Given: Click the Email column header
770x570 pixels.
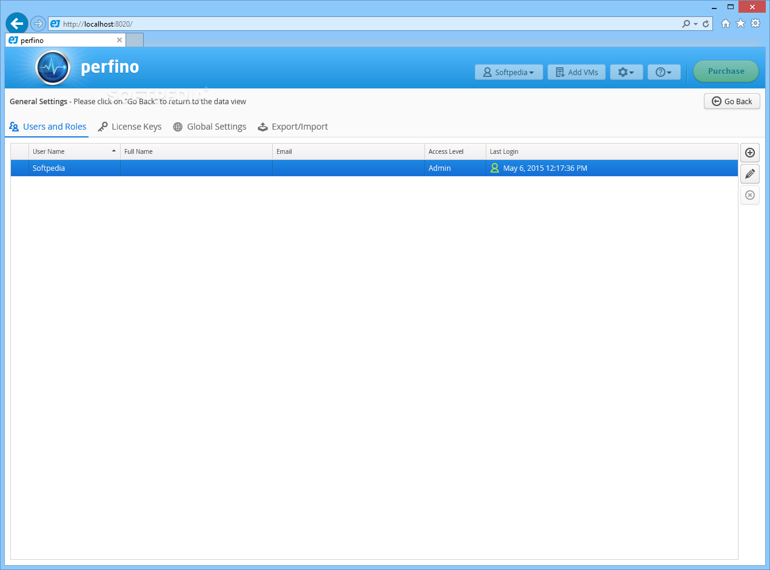Looking at the screenshot, I should [349, 151].
